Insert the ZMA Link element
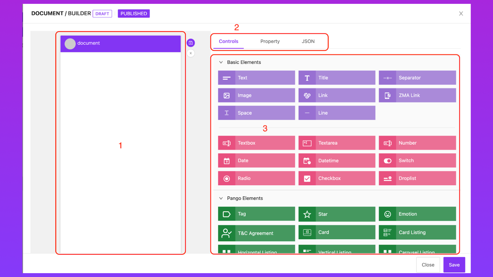The image size is (493, 277). click(x=417, y=95)
